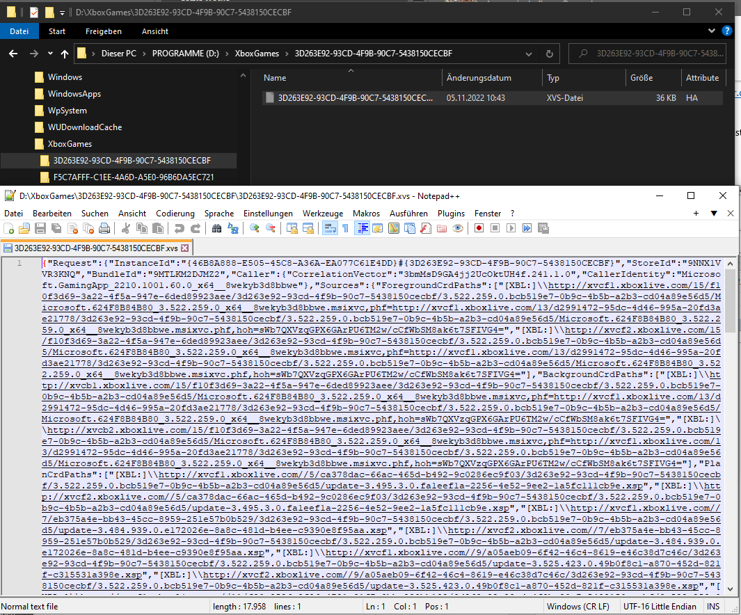Open the Replace icon in toolbar
The height and width of the screenshot is (615, 741).
pyautogui.click(x=232, y=229)
